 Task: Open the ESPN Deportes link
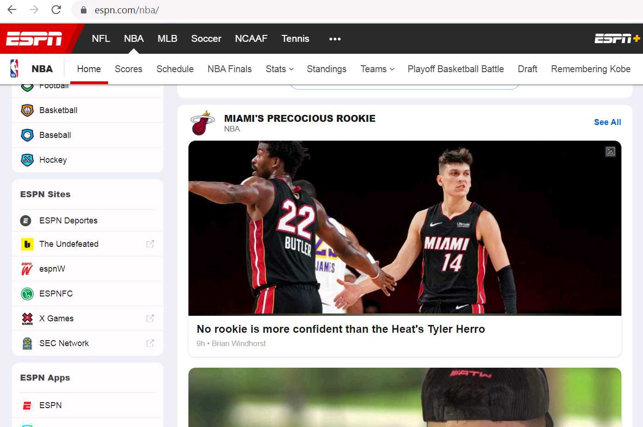[68, 221]
